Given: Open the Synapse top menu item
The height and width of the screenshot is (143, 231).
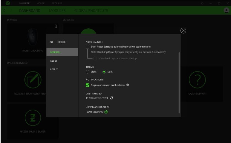Looking at the screenshot, I should coord(24,3).
